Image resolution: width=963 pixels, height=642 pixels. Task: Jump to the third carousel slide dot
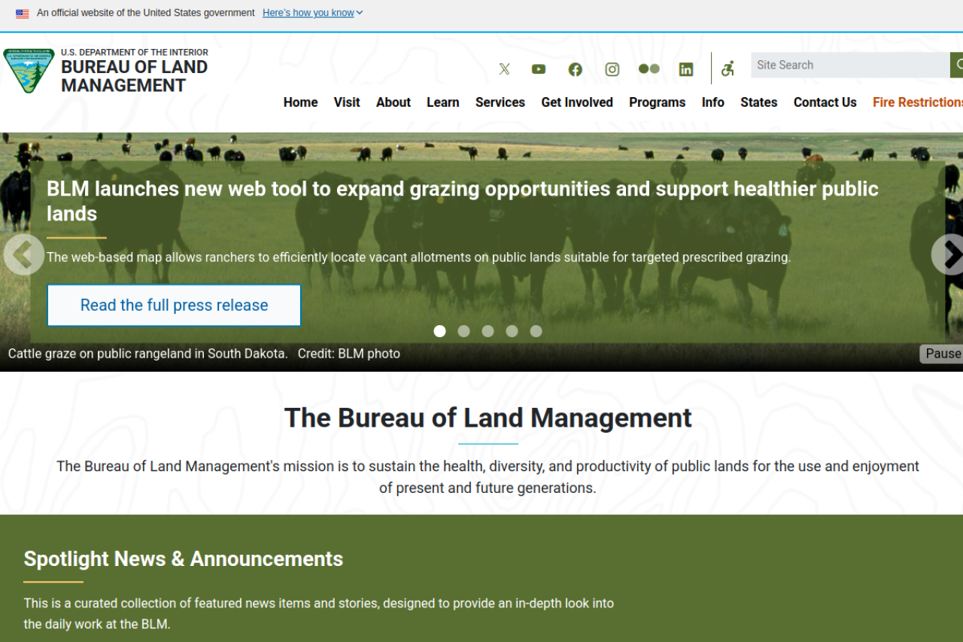(488, 331)
